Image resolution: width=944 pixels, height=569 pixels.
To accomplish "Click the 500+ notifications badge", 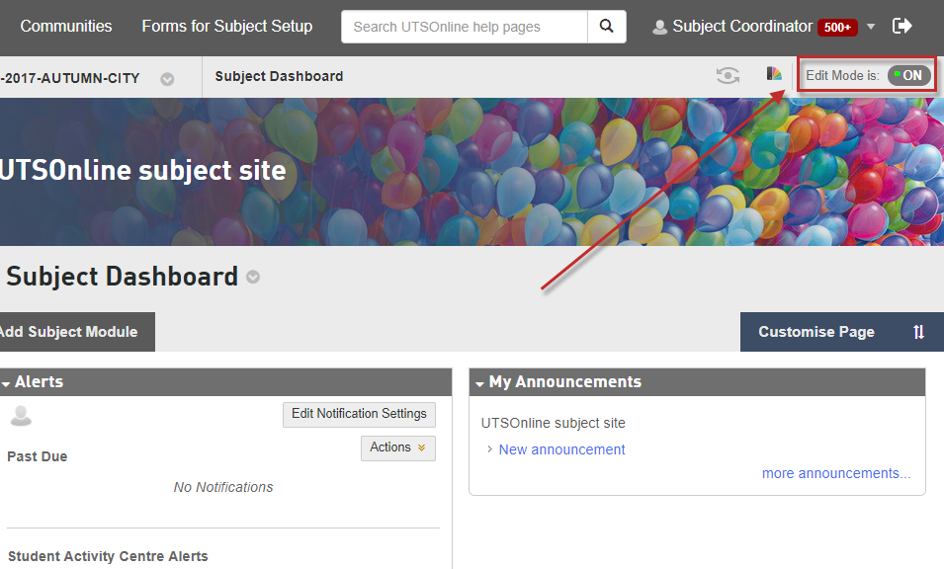I will pyautogui.click(x=837, y=28).
